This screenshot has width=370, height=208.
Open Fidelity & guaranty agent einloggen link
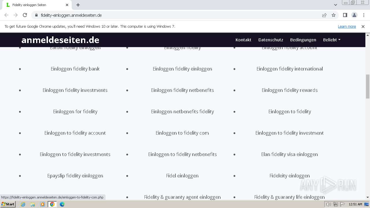point(182,197)
